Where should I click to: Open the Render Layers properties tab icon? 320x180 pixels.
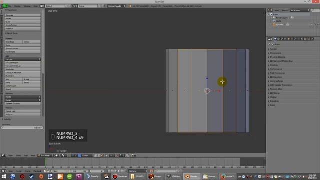pyautogui.click(x=278, y=39)
